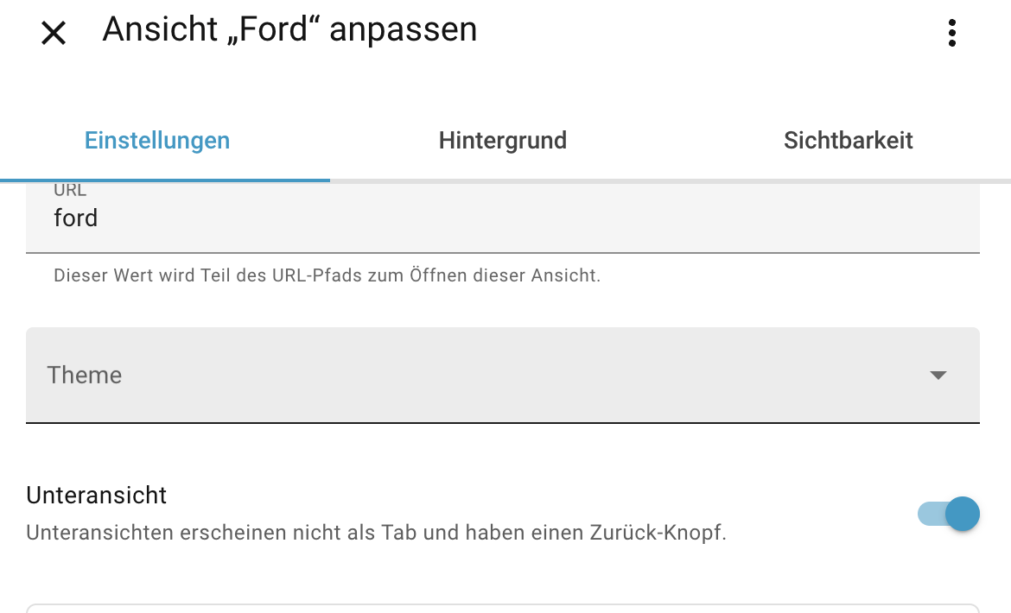1011x613 pixels.
Task: Disable the Unteransicht toggle switch
Action: [949, 515]
